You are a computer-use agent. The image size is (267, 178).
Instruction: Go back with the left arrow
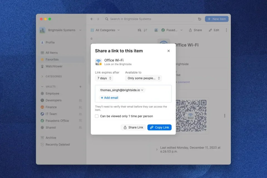(x=92, y=19)
